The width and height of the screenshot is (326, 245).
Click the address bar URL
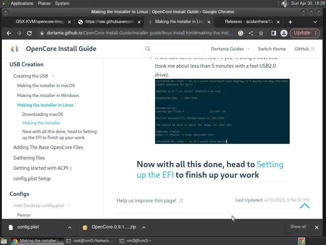140,33
